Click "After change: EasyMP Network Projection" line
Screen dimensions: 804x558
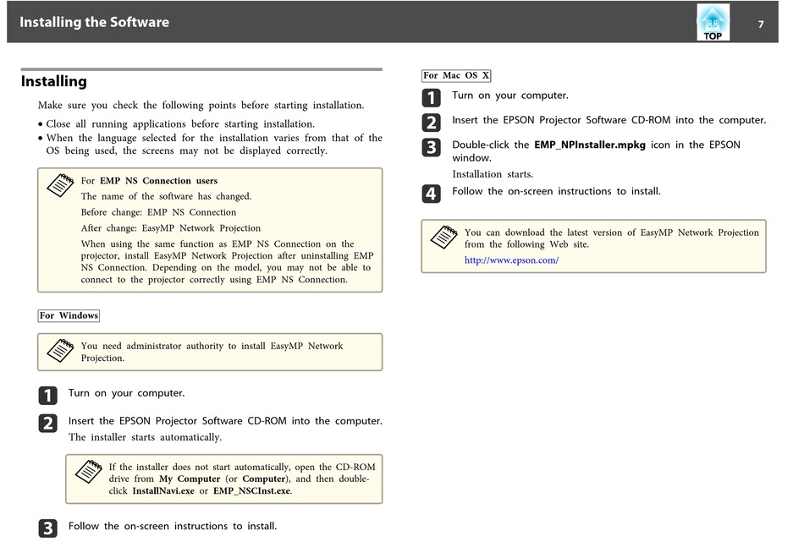(x=171, y=228)
